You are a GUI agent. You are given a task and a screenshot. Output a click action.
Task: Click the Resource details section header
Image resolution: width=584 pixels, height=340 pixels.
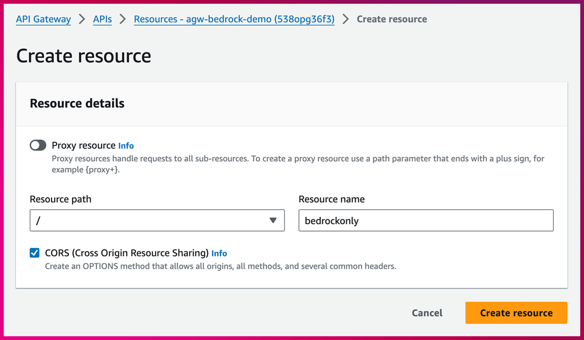click(x=77, y=103)
